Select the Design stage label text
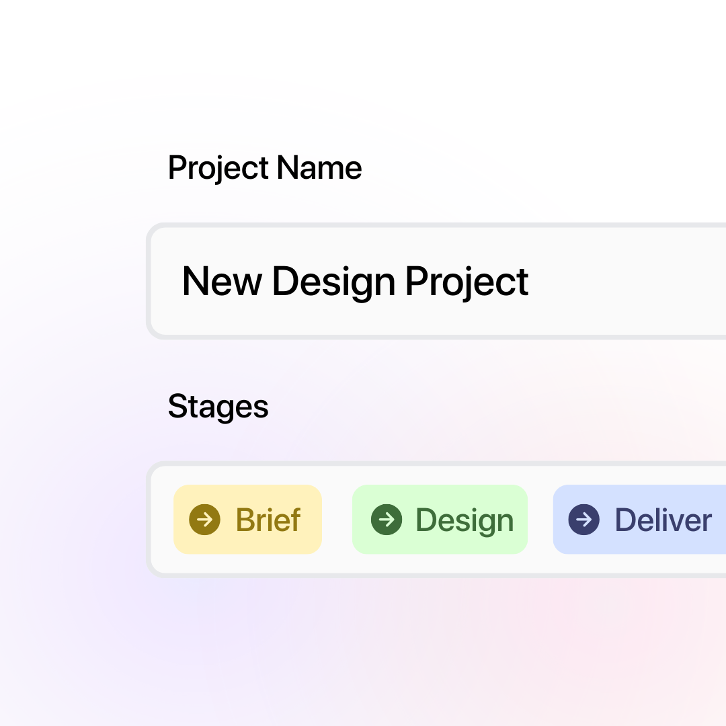This screenshot has width=726, height=726. tap(465, 520)
